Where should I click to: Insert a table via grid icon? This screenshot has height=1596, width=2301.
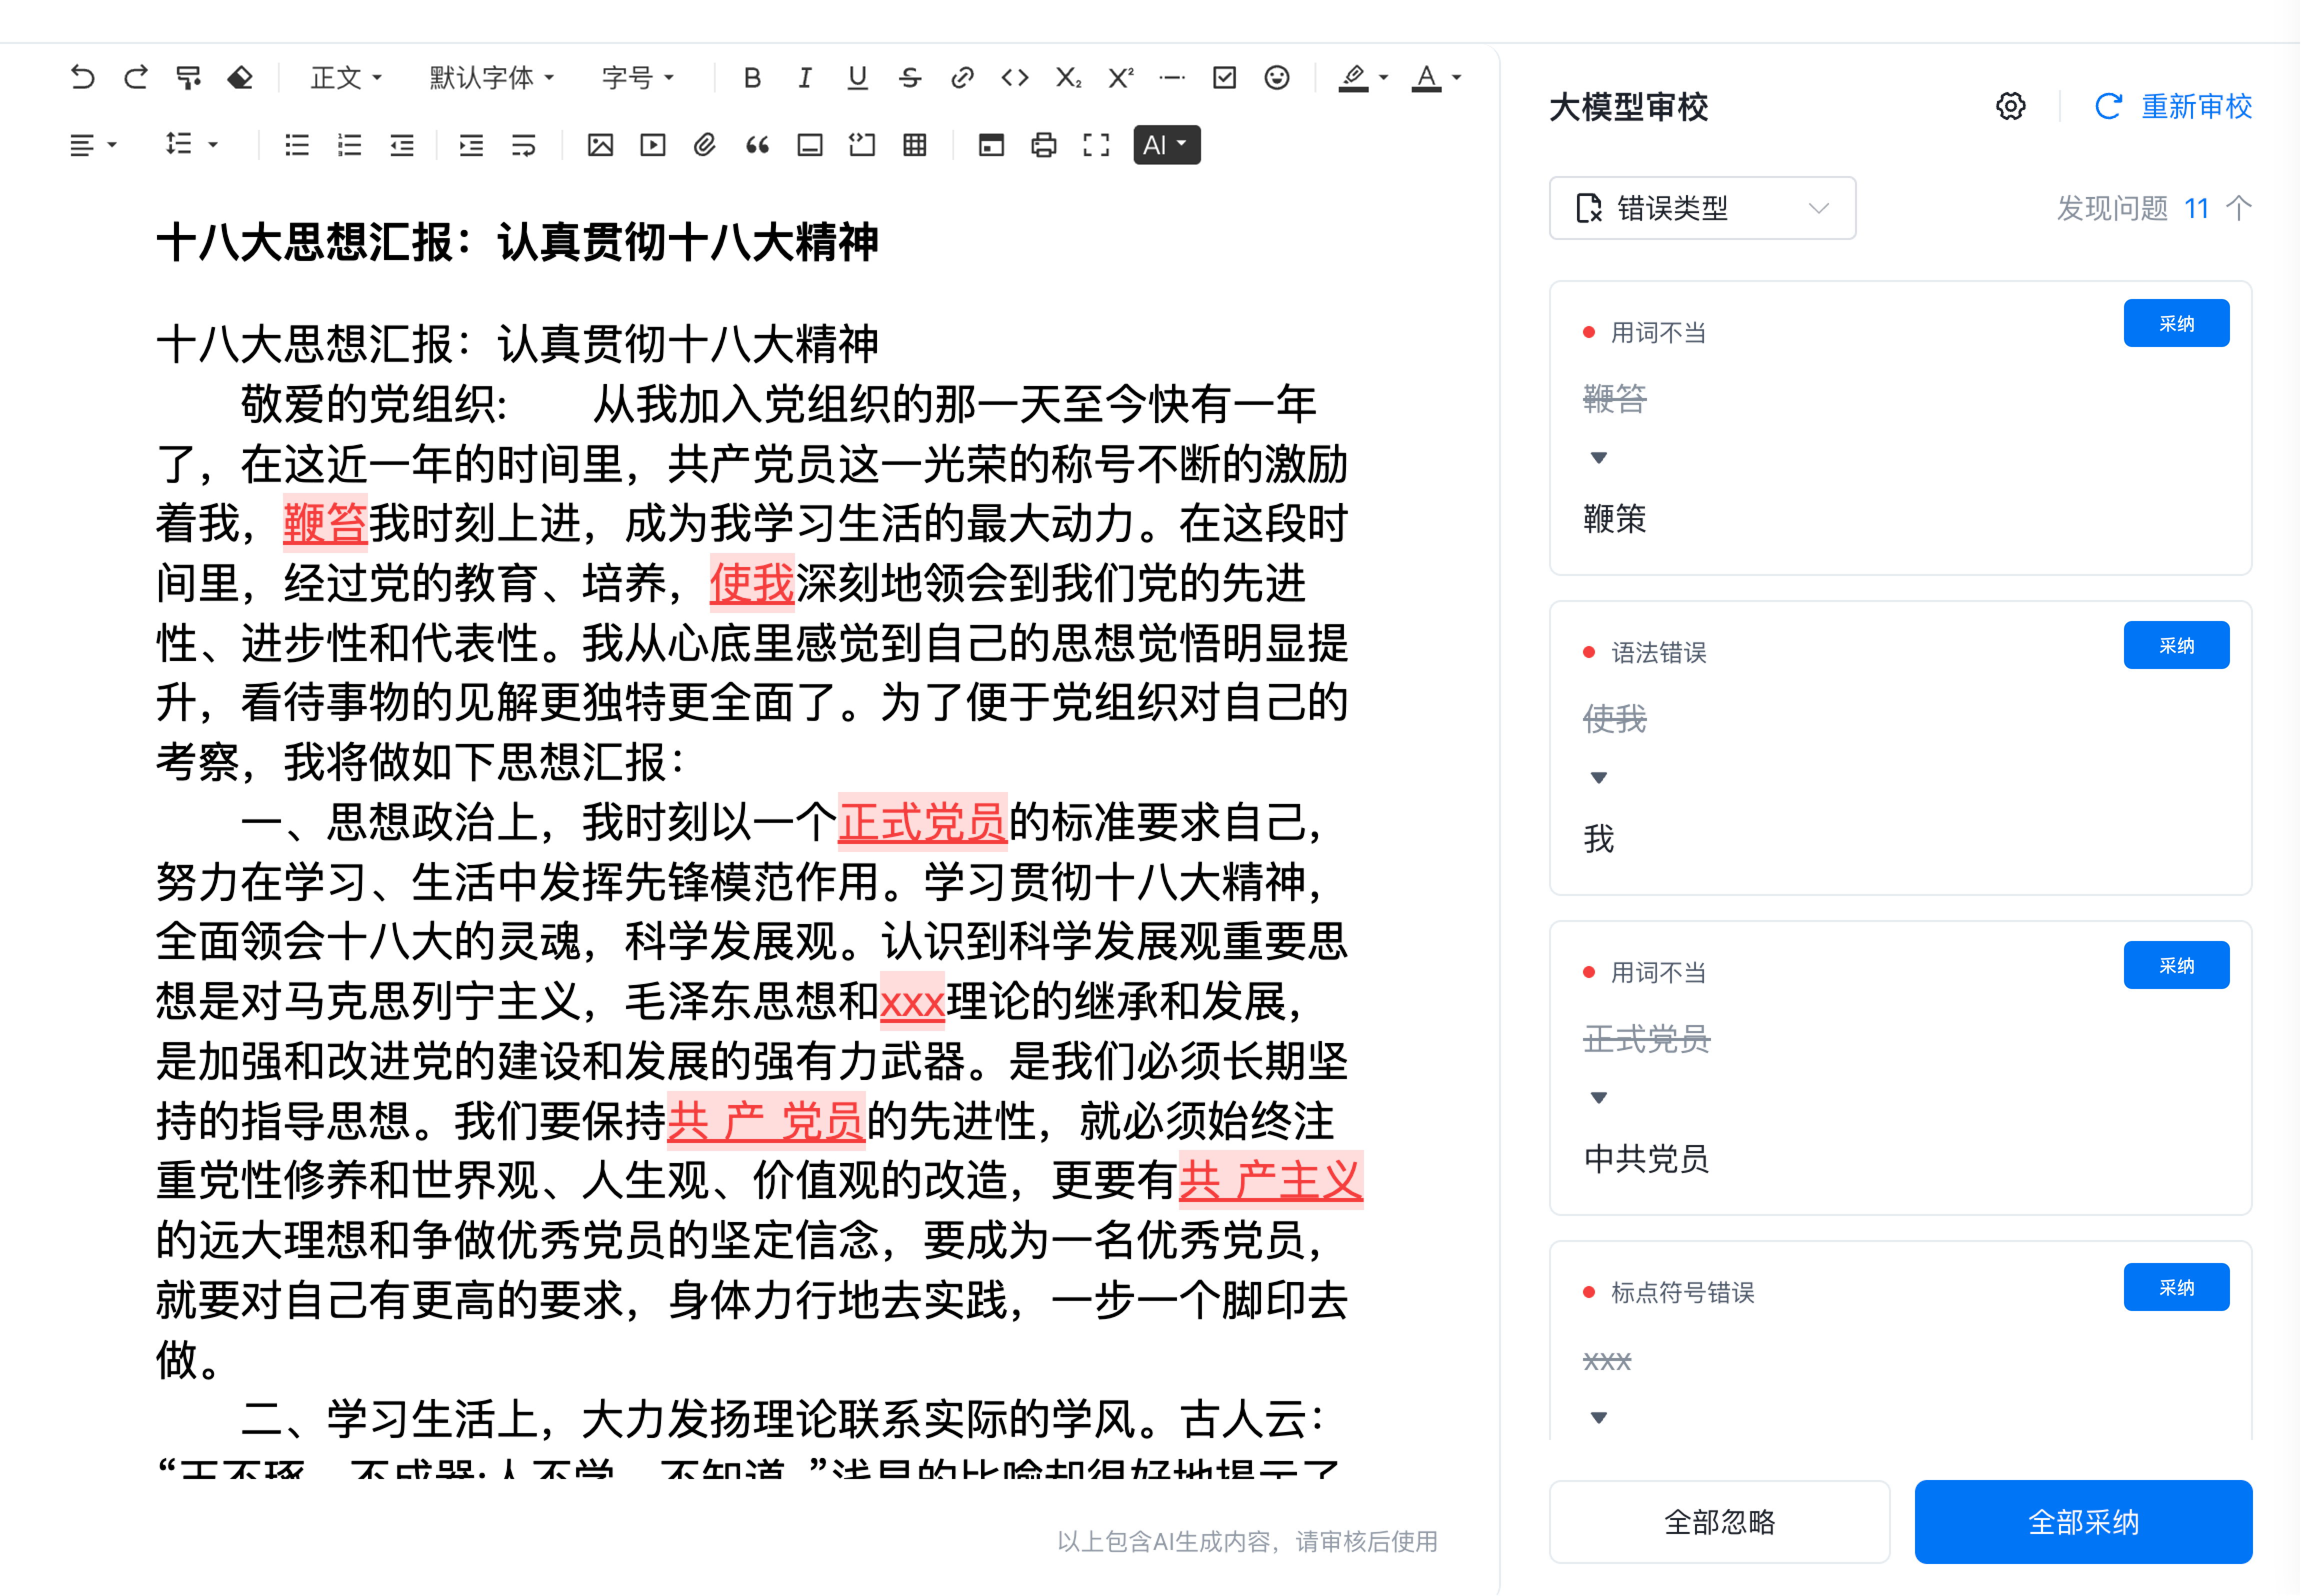tap(914, 145)
